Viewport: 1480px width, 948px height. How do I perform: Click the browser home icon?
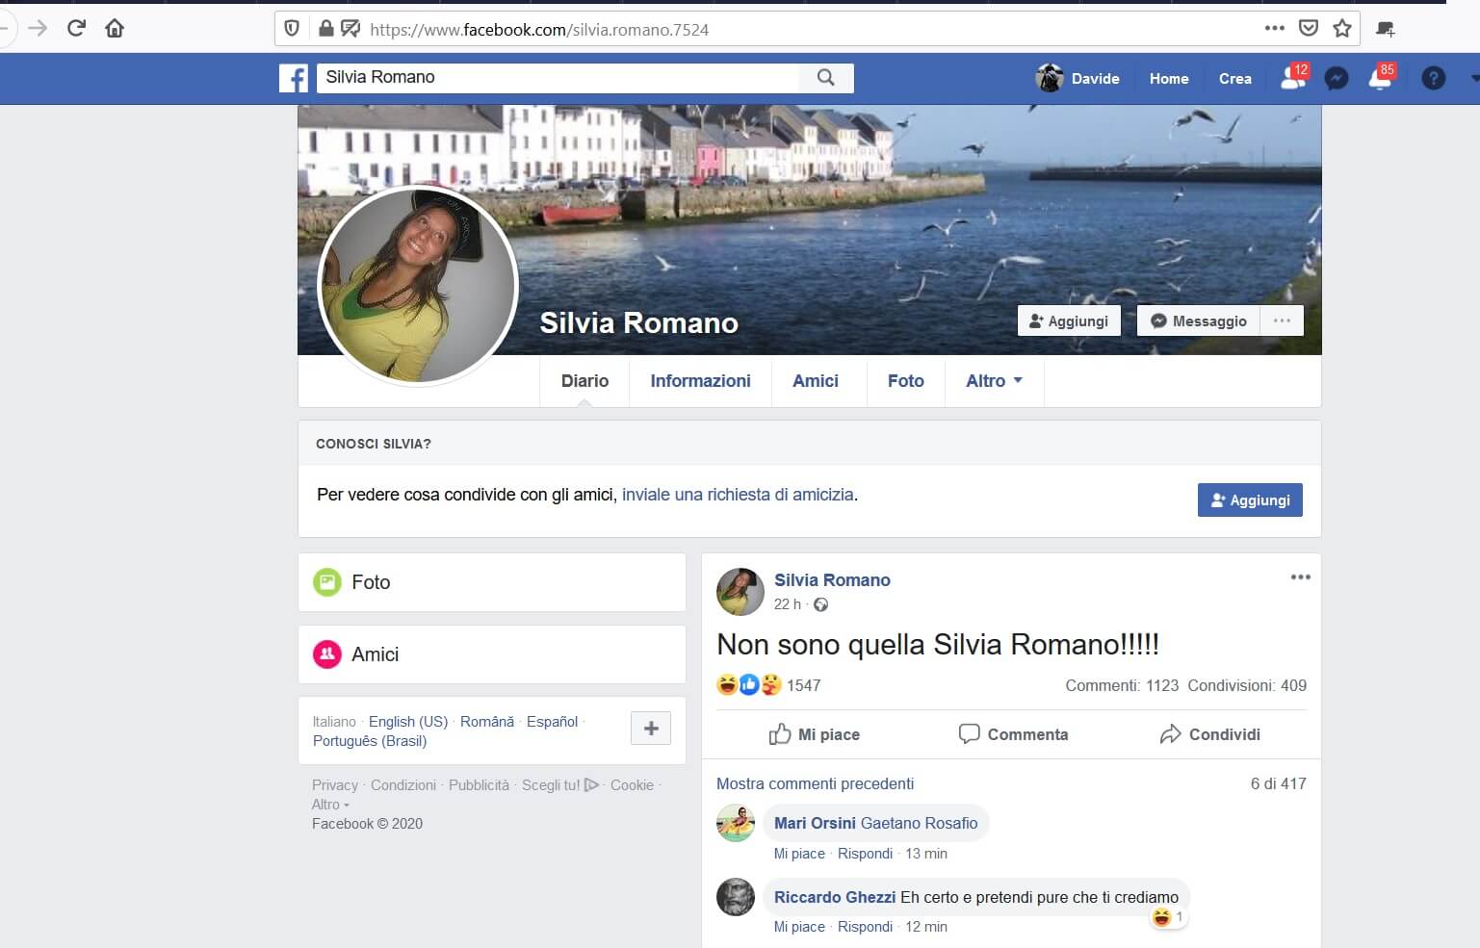[x=115, y=28]
